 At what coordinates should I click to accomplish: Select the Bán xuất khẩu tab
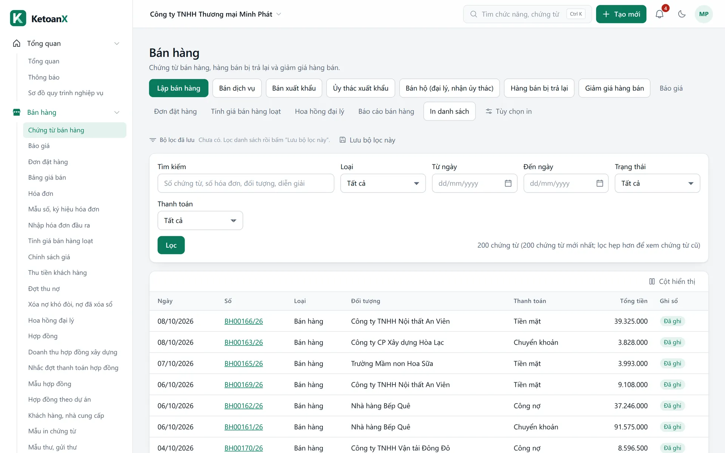pyautogui.click(x=294, y=88)
